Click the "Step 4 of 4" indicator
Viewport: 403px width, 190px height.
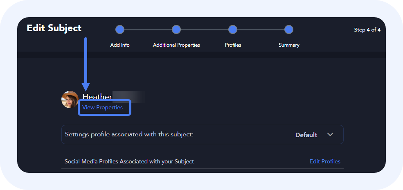pyautogui.click(x=367, y=30)
